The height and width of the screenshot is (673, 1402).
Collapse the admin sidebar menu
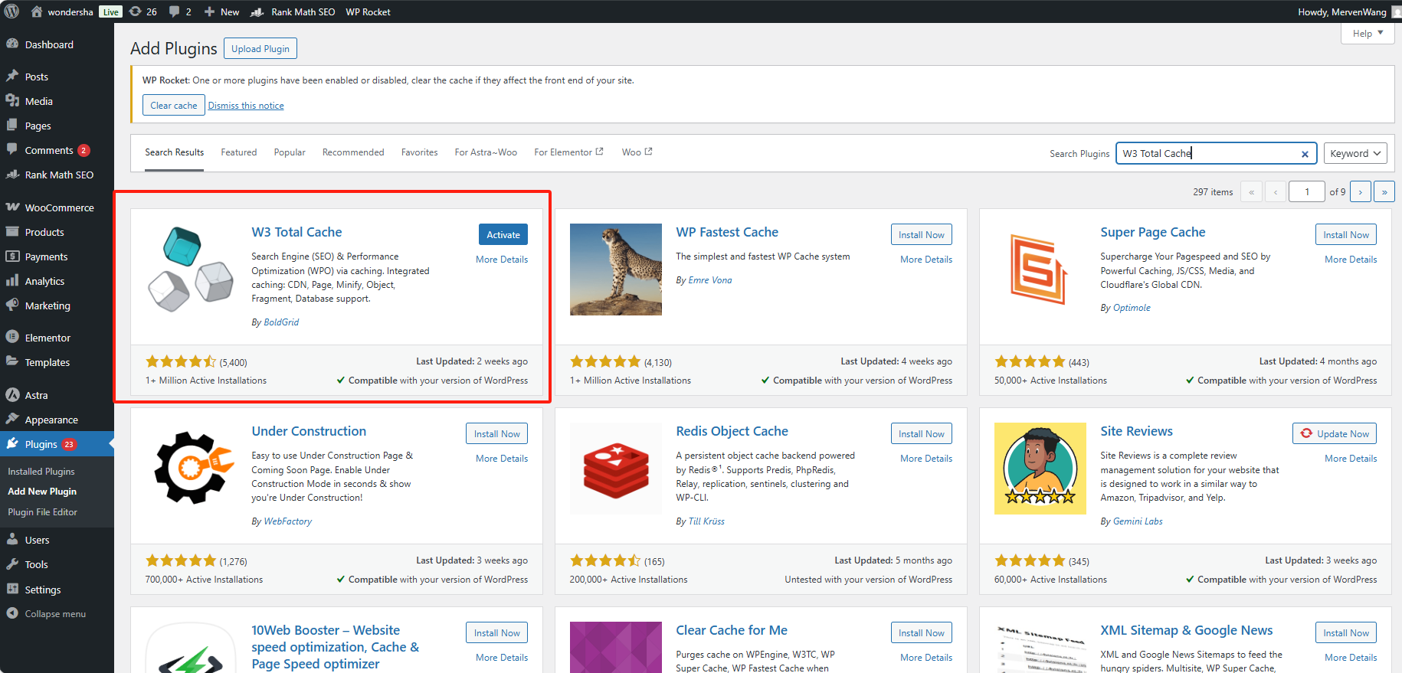coord(54,614)
